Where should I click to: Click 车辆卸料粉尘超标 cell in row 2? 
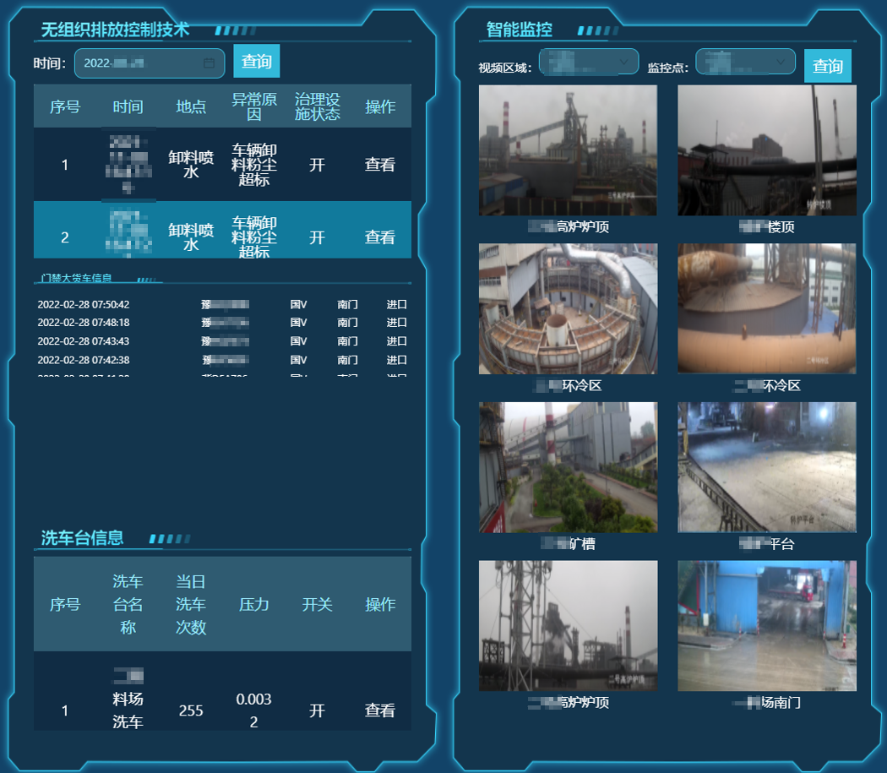tap(254, 237)
